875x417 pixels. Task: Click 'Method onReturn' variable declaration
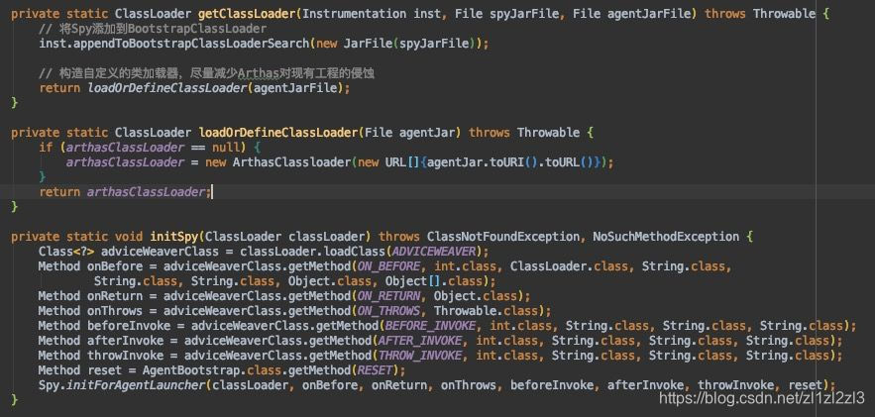pos(90,296)
